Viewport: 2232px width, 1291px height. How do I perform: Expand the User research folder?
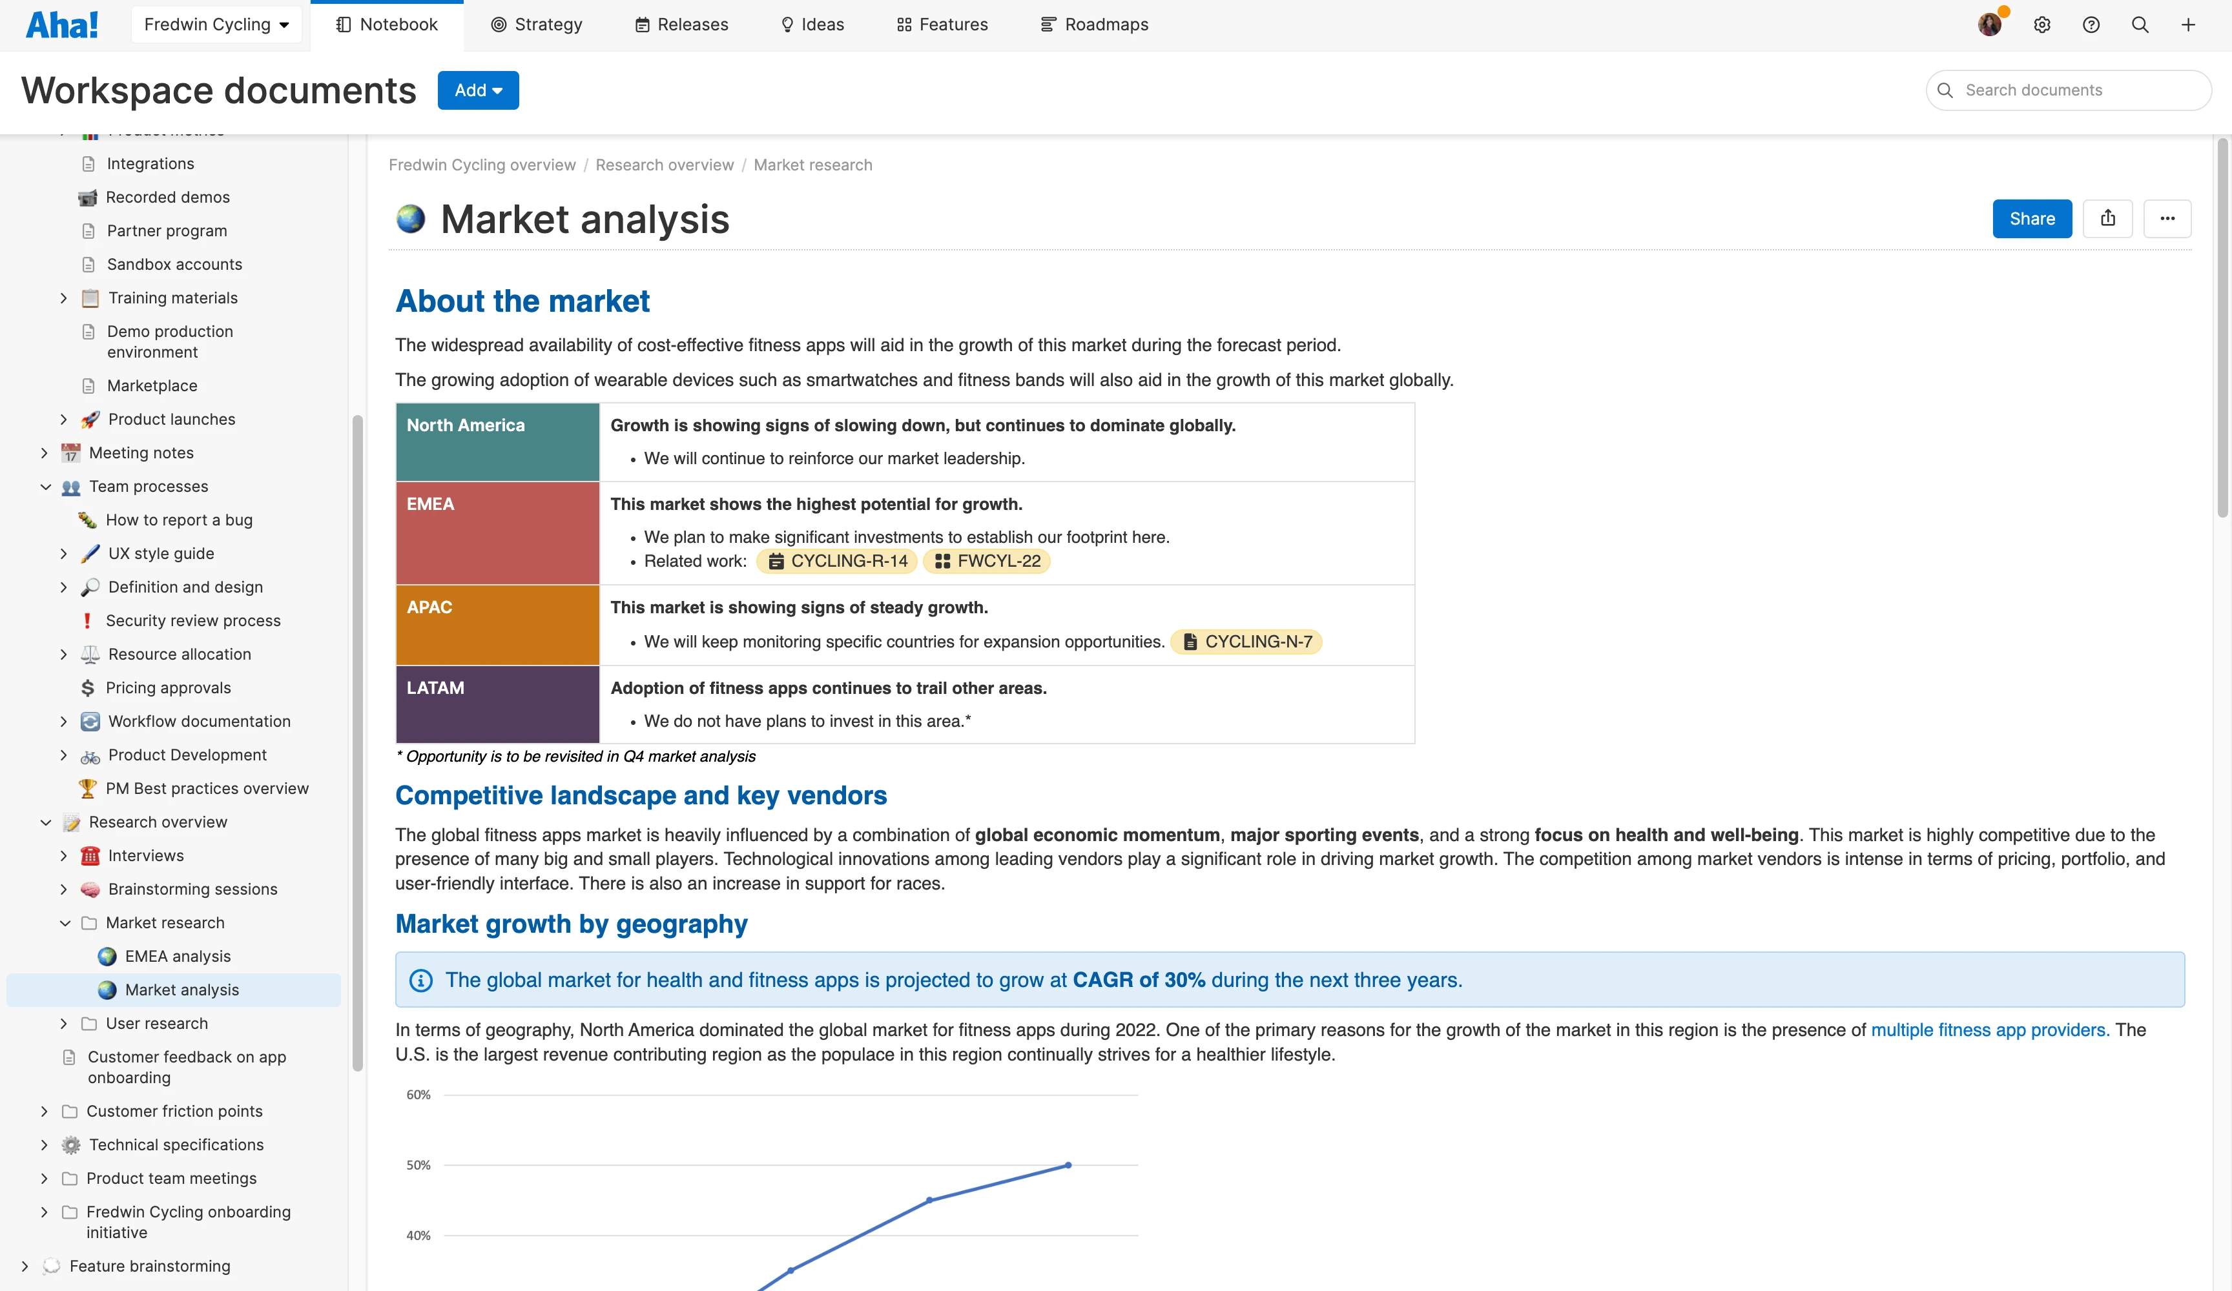[64, 1024]
